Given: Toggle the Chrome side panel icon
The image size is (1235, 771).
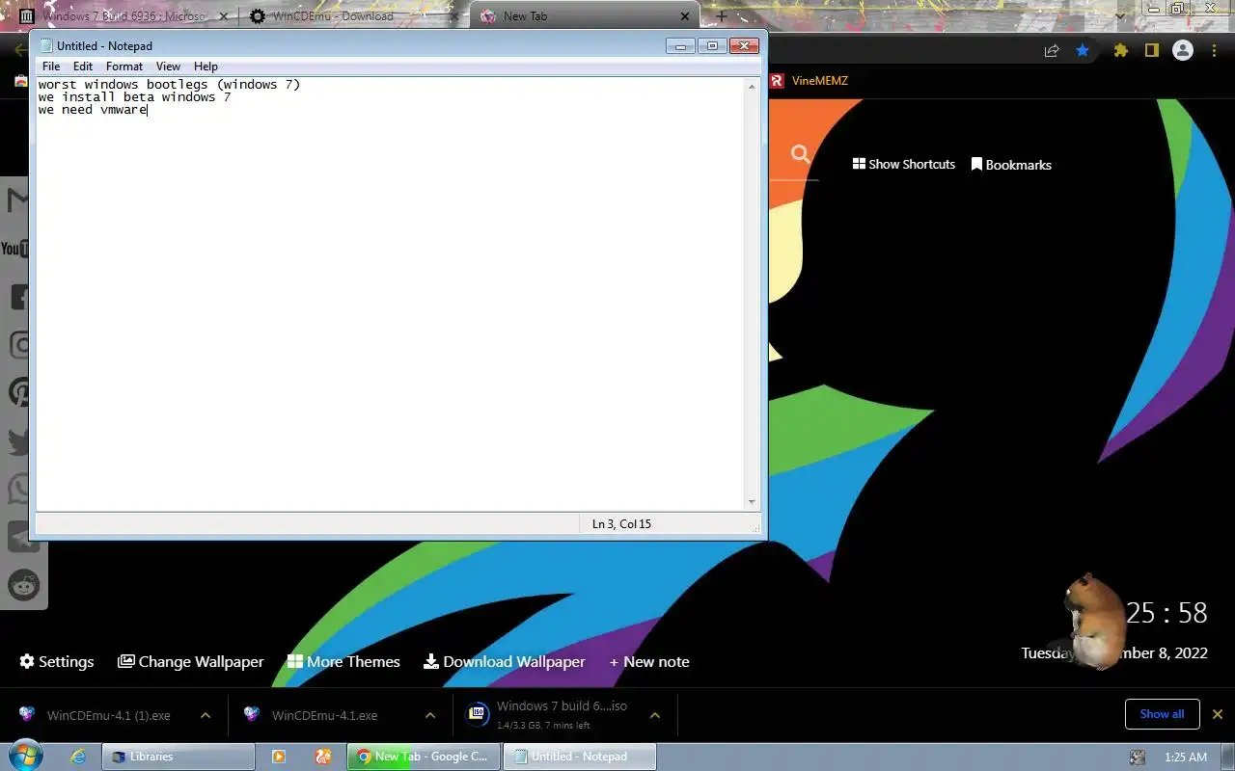Looking at the screenshot, I should click(x=1151, y=51).
